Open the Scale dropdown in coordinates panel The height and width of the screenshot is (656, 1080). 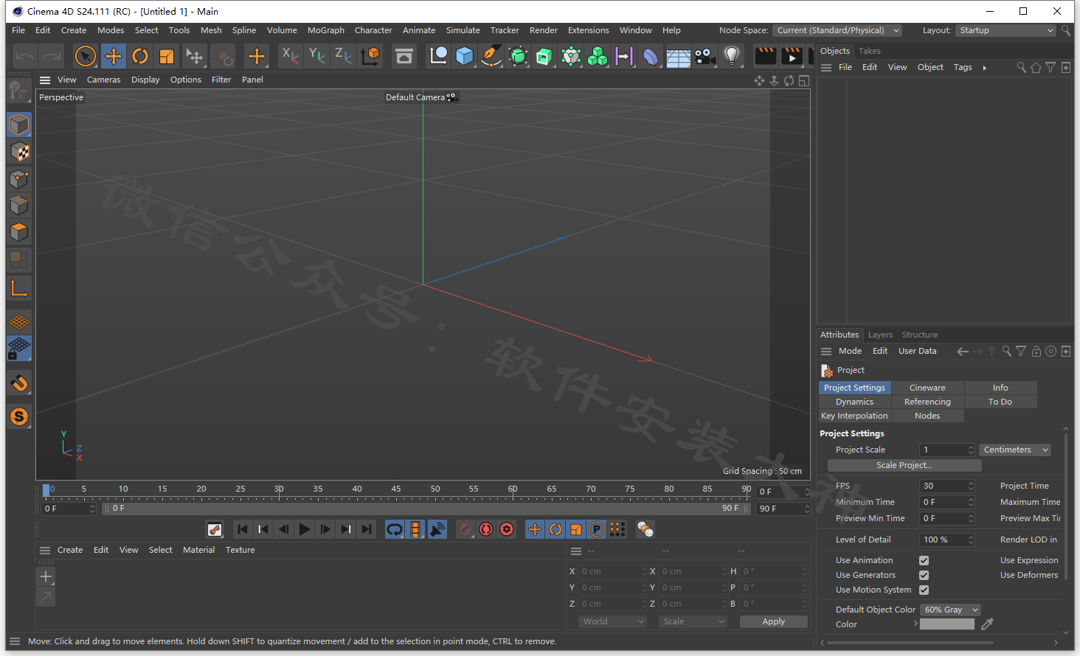pos(693,621)
